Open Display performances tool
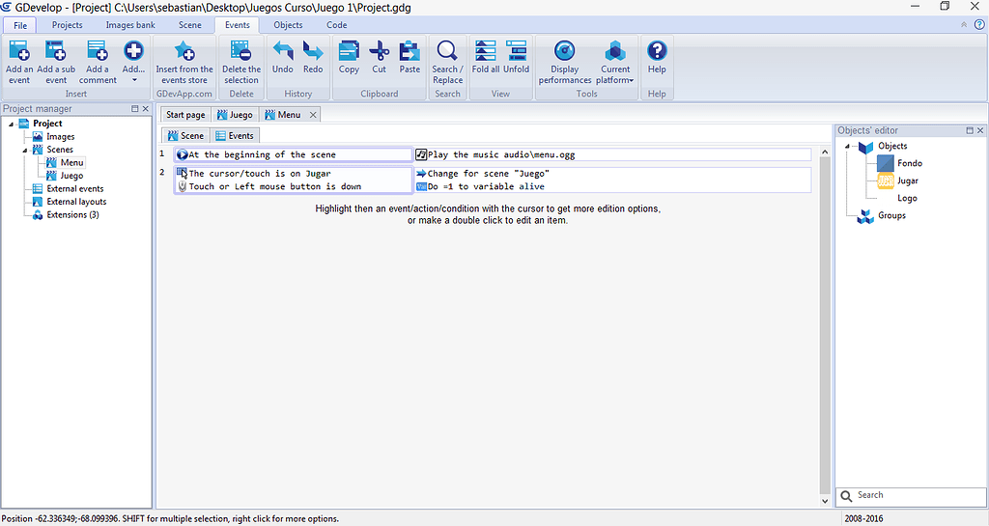Viewport: 989px width, 526px height. 564,60
